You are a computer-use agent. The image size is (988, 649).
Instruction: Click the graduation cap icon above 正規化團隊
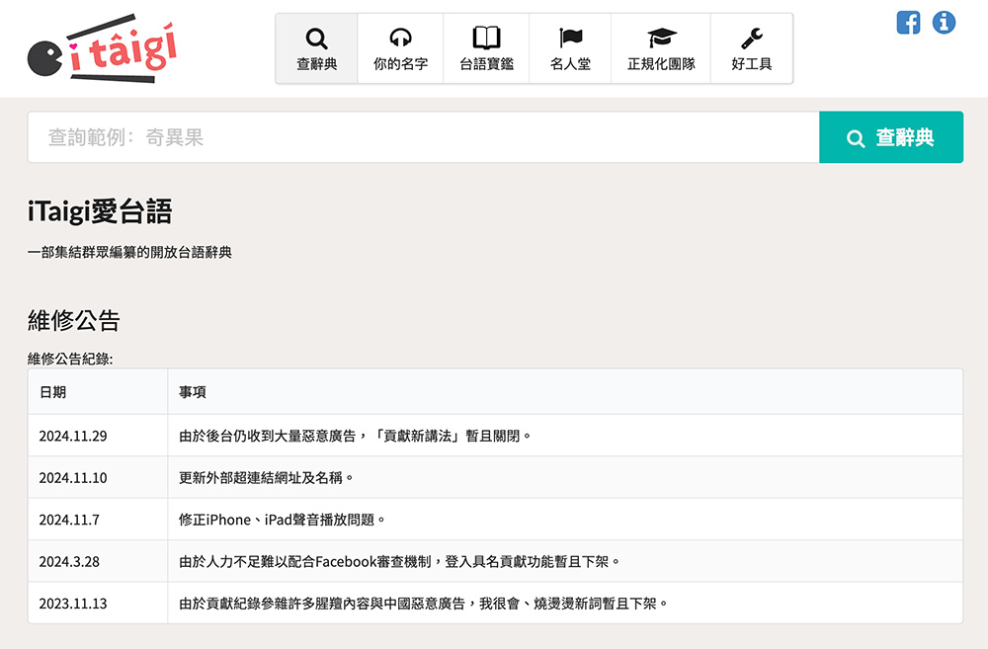tap(661, 38)
